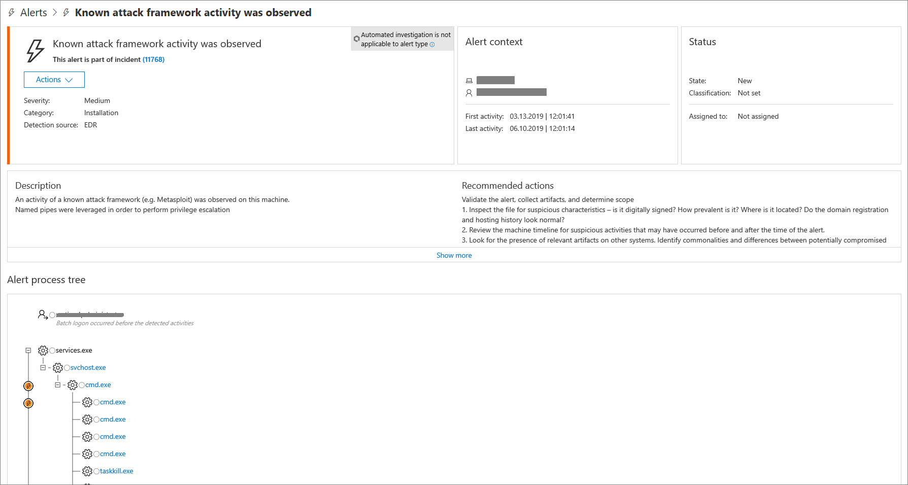Click the automated investigation status icon
The image size is (908, 485).
(x=356, y=39)
